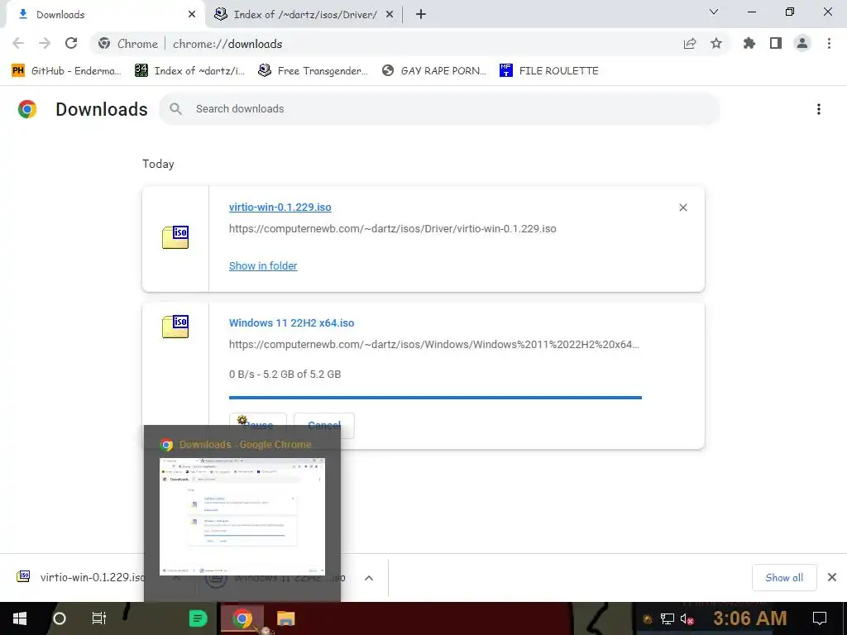Switch to the Index of /~dartz/isos/Driver/ tab
Screen dimensions: 847x635
(304, 15)
